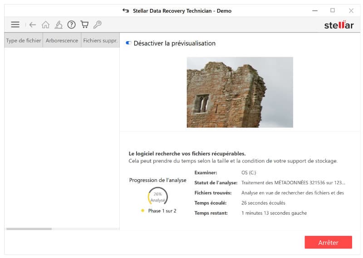Click the microscope scan tools icon
This screenshot has height=258, width=363.
[59, 25]
